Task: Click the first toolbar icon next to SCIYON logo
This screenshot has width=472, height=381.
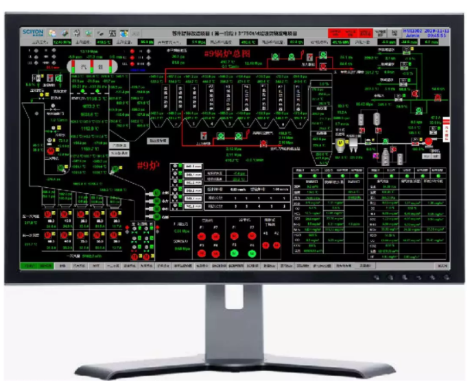Action: (52, 32)
